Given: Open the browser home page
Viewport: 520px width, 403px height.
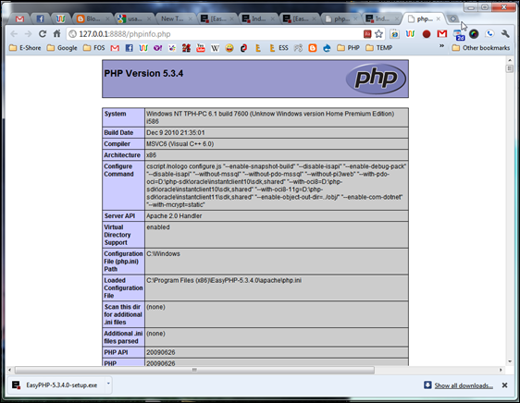Looking at the screenshot, I should pyautogui.click(x=57, y=34).
